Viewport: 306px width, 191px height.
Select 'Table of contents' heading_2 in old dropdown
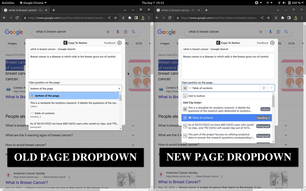[x=74, y=115]
